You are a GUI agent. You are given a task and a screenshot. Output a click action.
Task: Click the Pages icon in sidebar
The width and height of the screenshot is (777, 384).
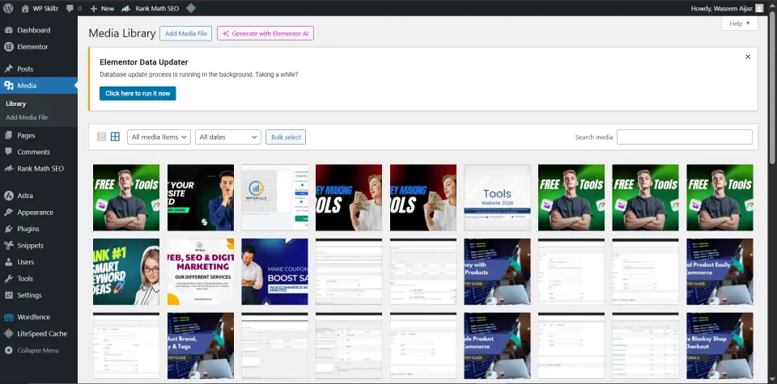coord(8,135)
